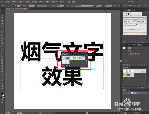
Task: Select the 6.00 calligraphic brush row
Action: [x=135, y=21]
